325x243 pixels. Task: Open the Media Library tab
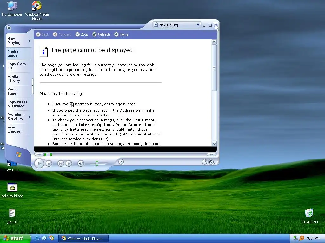[x=19, y=78]
